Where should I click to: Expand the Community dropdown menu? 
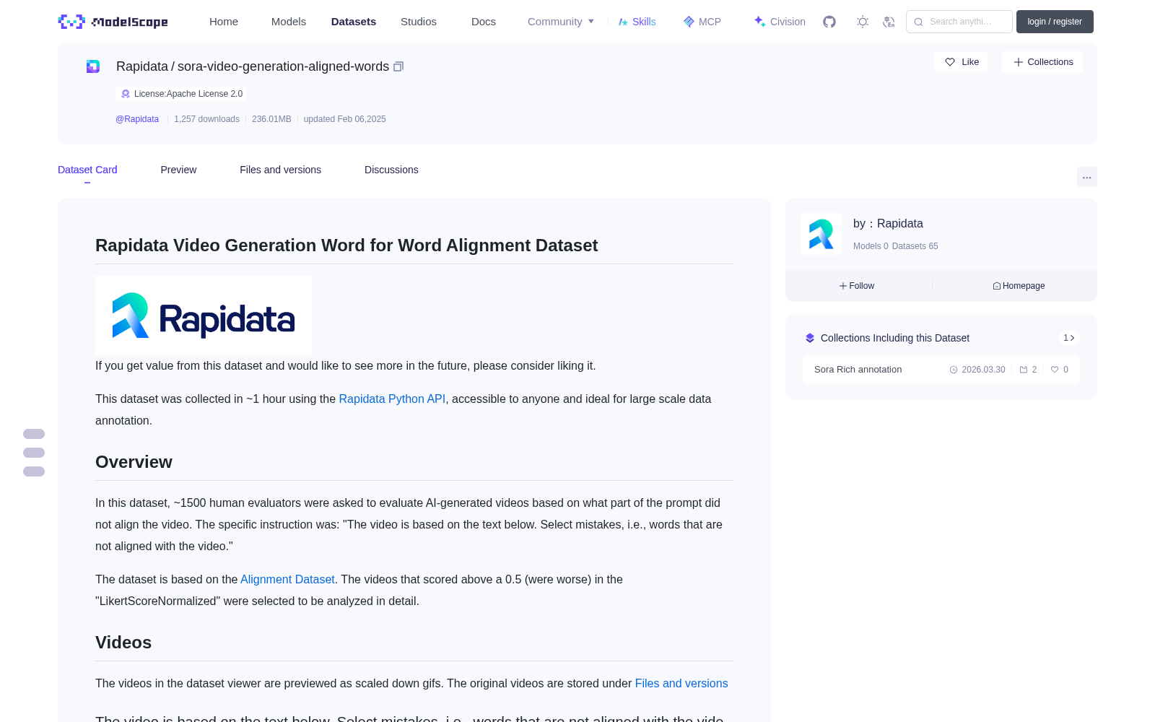(x=561, y=22)
